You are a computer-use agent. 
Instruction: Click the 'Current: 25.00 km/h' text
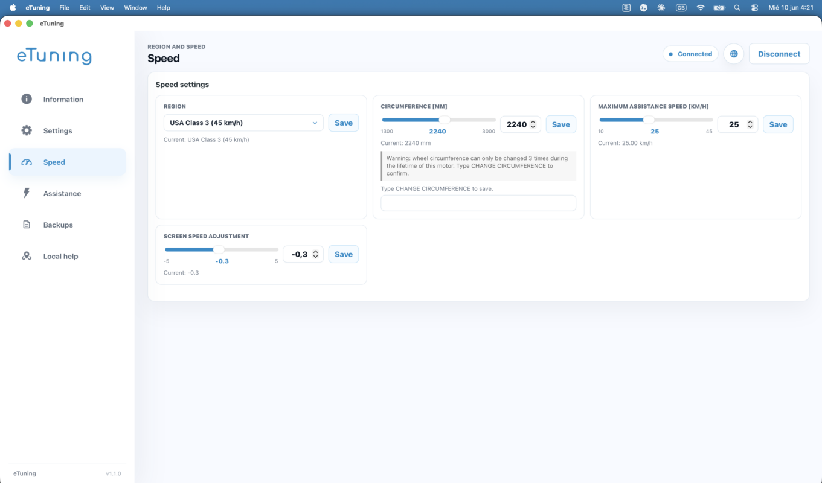625,143
